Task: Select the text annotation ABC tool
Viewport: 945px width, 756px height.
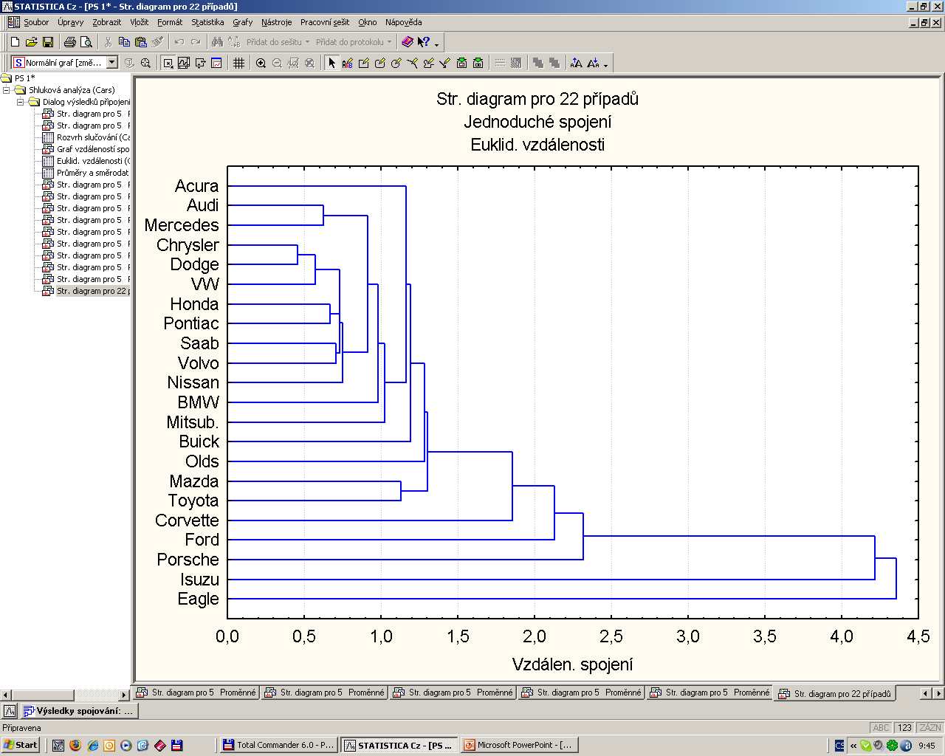Action: tap(348, 63)
